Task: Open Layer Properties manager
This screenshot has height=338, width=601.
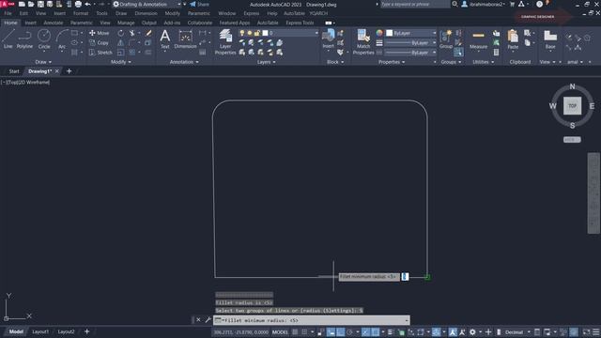Action: click(x=225, y=42)
